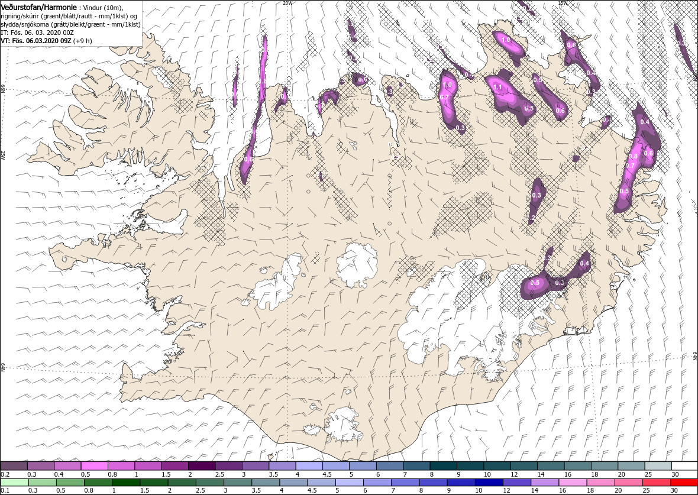Viewport: 698px width, 495px height.
Task: Click the 0.8 snowfall value on east coast
Action: tap(634, 156)
